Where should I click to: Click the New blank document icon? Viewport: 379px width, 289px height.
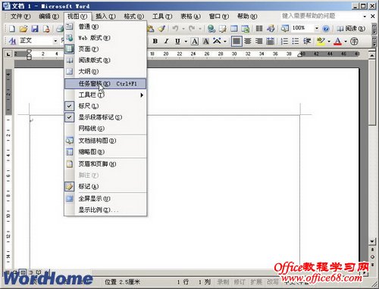[12, 29]
